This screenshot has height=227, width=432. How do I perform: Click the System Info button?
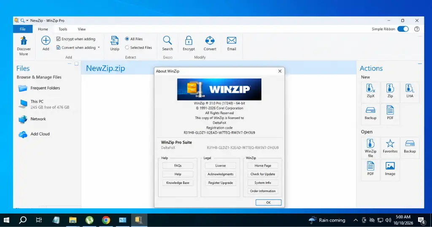[x=262, y=183]
